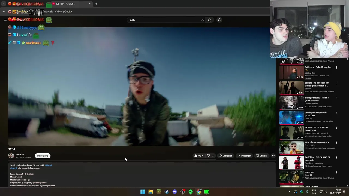Share the video with Compartir
Viewport: 349px width, 196px height.
tap(225, 156)
